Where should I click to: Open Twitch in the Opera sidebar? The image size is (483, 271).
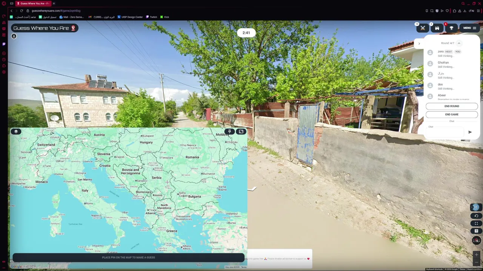tap(4, 44)
